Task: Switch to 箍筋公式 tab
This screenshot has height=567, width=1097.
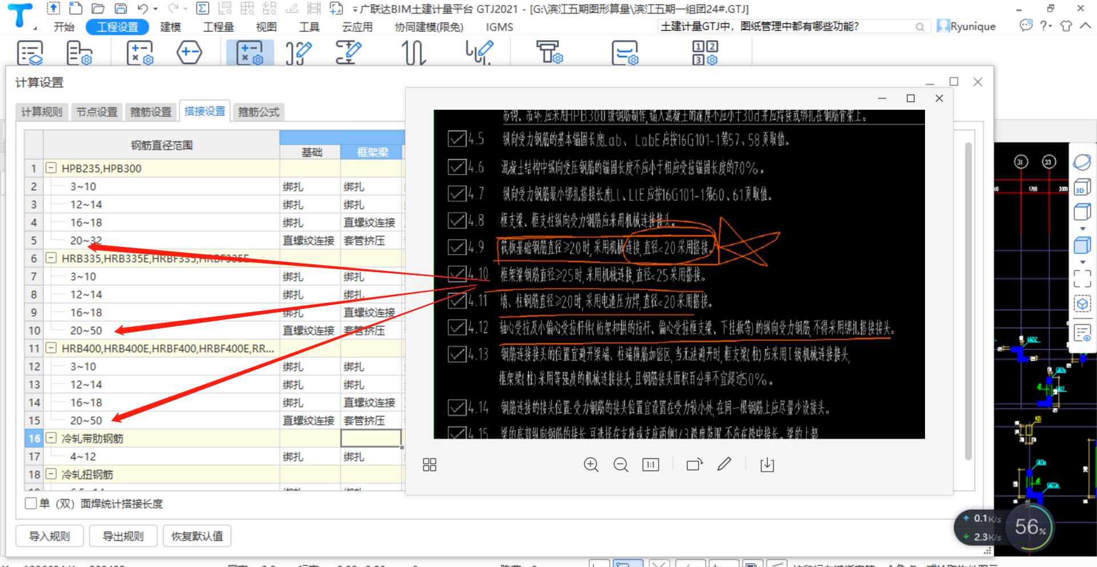Action: [x=259, y=112]
